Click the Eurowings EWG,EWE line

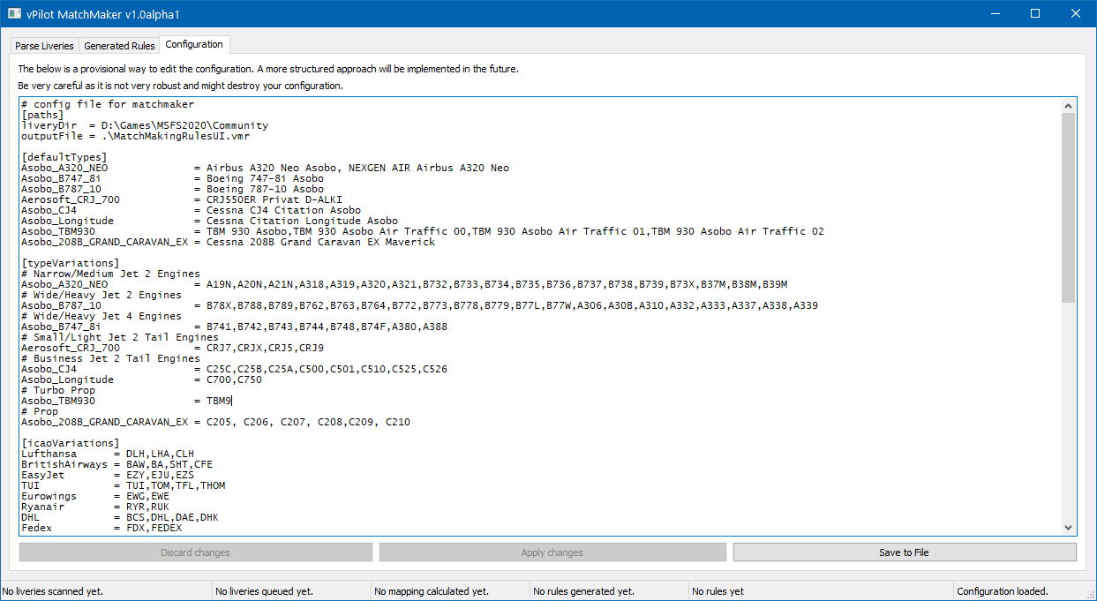pyautogui.click(x=95, y=496)
